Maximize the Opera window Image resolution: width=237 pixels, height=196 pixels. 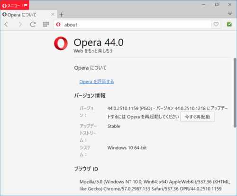(217, 5)
